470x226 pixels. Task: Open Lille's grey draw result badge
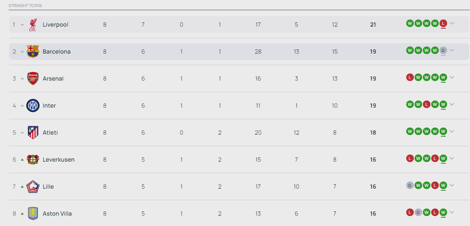point(410,185)
